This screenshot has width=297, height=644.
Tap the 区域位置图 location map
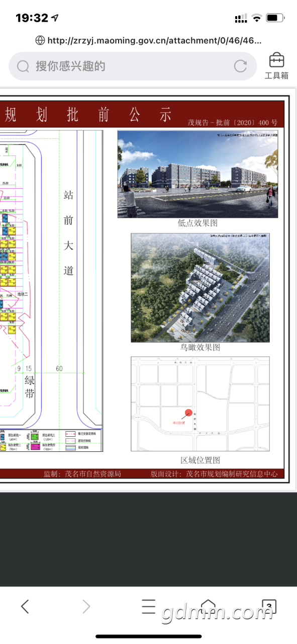(200, 404)
